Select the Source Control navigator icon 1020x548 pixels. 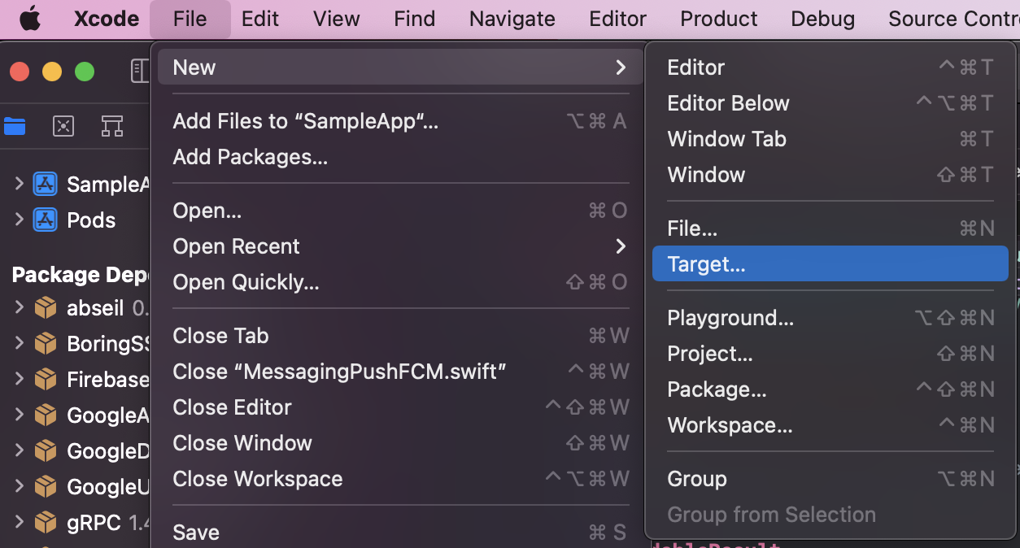(x=63, y=126)
